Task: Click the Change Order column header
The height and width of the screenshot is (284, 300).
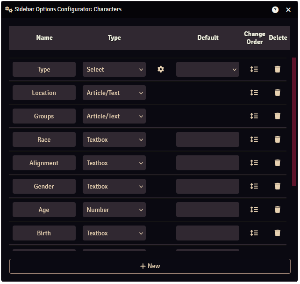Action: click(255, 38)
